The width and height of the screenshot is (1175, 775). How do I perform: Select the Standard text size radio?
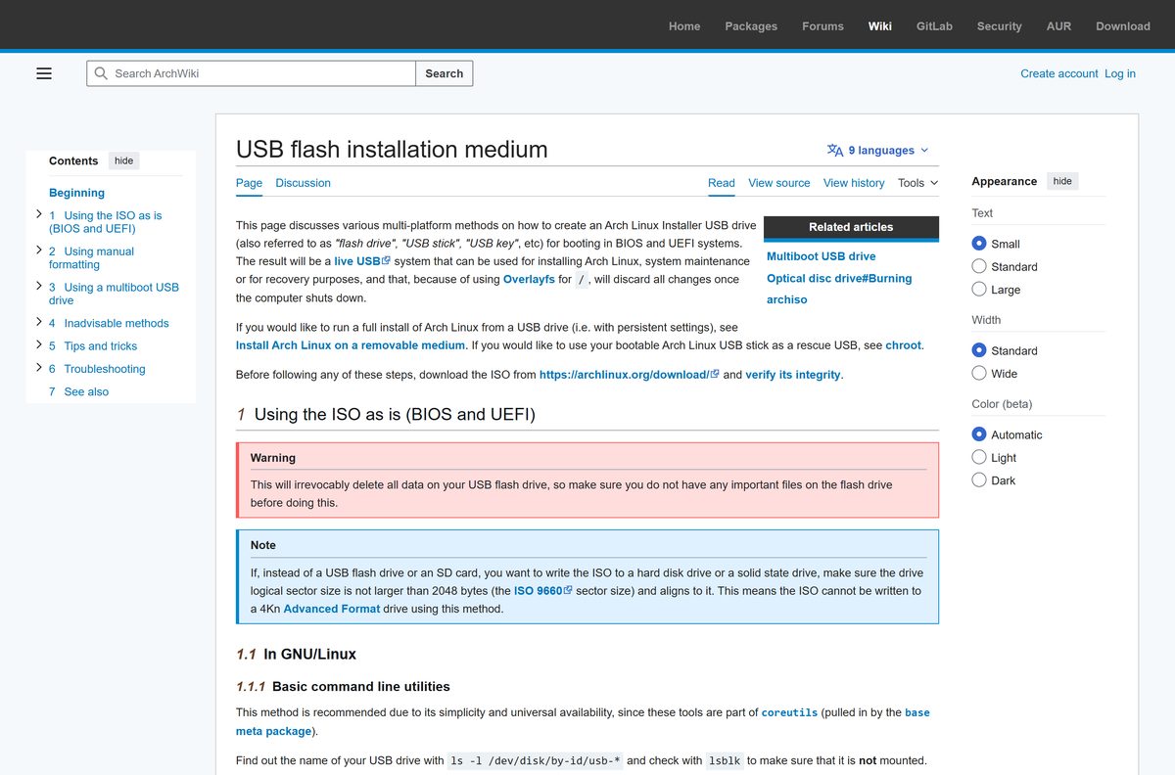click(x=979, y=266)
